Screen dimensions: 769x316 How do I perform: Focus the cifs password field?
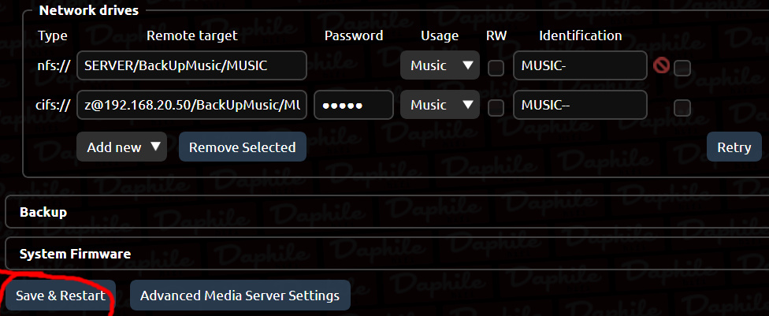coord(353,105)
